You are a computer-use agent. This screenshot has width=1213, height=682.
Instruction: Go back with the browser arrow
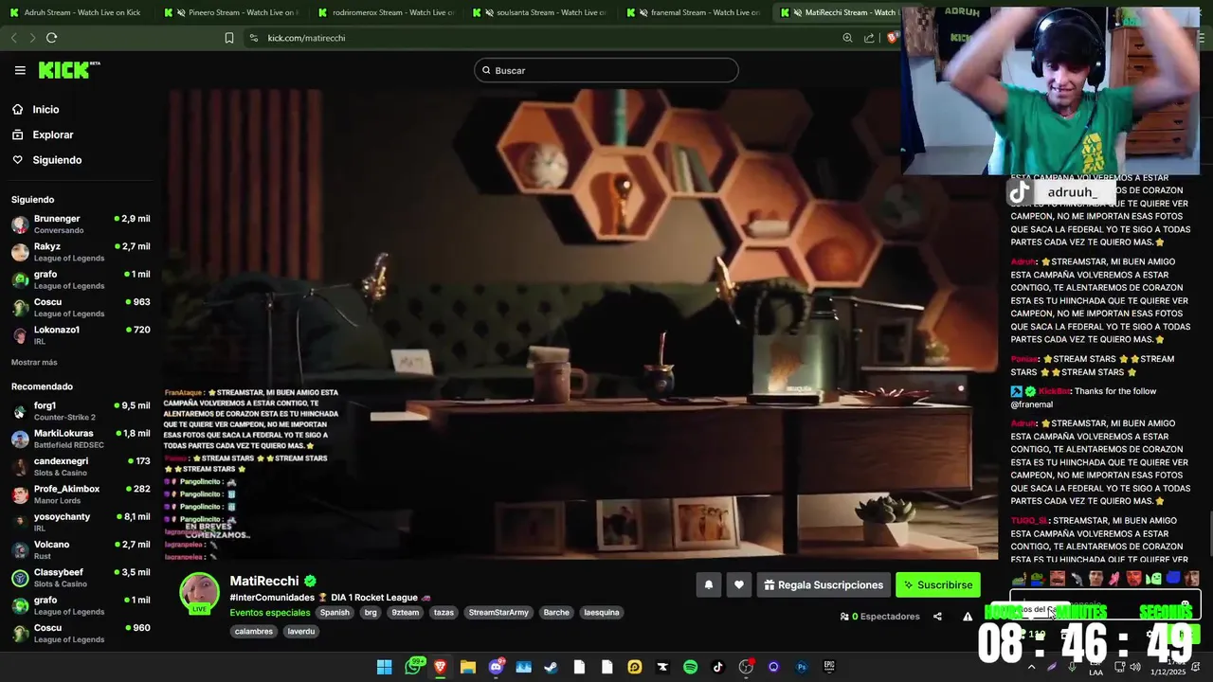coord(13,38)
